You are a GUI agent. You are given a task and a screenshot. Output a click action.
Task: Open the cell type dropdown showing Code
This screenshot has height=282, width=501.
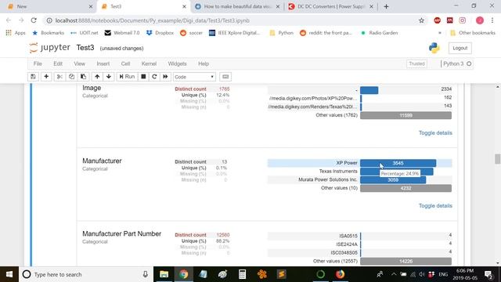[194, 77]
